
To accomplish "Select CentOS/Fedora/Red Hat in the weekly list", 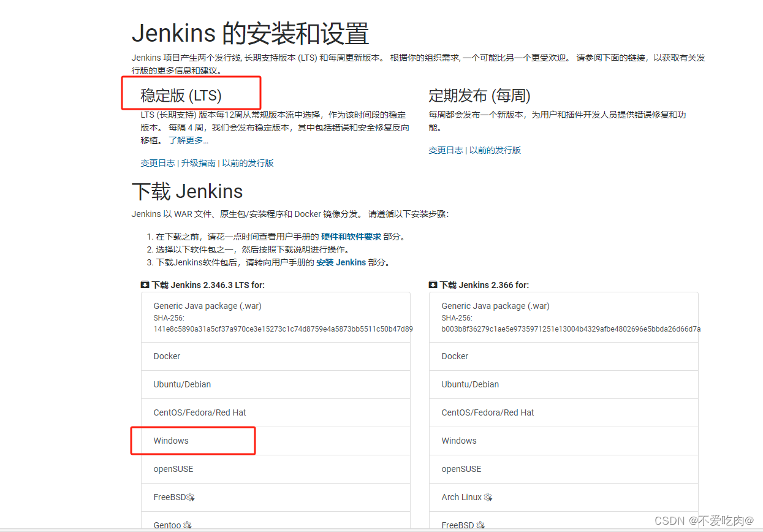I will point(564,412).
